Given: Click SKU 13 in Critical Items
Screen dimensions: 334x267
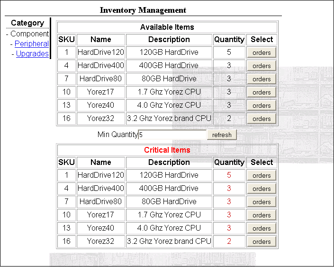Looking at the screenshot, I should pos(66,228).
